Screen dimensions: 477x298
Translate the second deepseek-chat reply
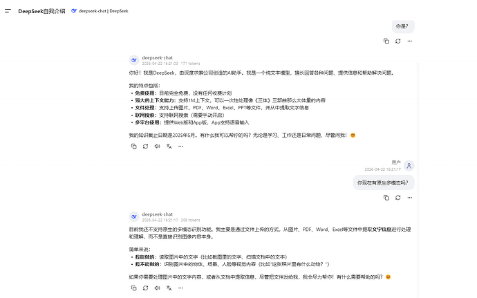pyautogui.click(x=169, y=288)
